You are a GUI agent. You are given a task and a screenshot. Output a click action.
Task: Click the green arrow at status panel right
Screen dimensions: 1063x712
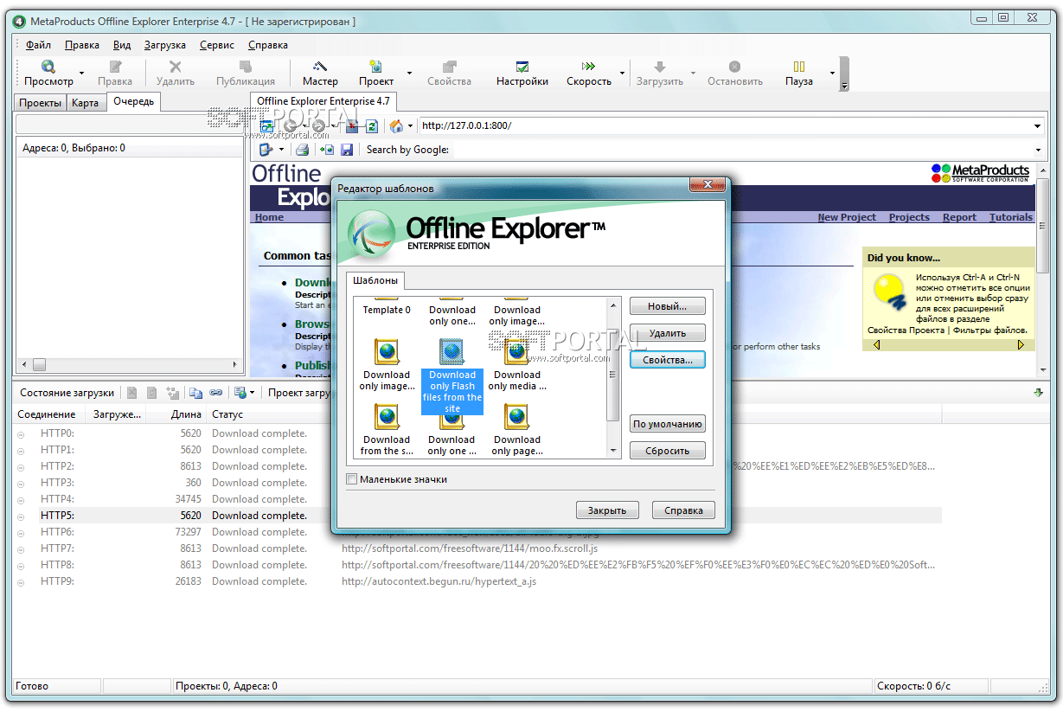pyautogui.click(x=1038, y=393)
